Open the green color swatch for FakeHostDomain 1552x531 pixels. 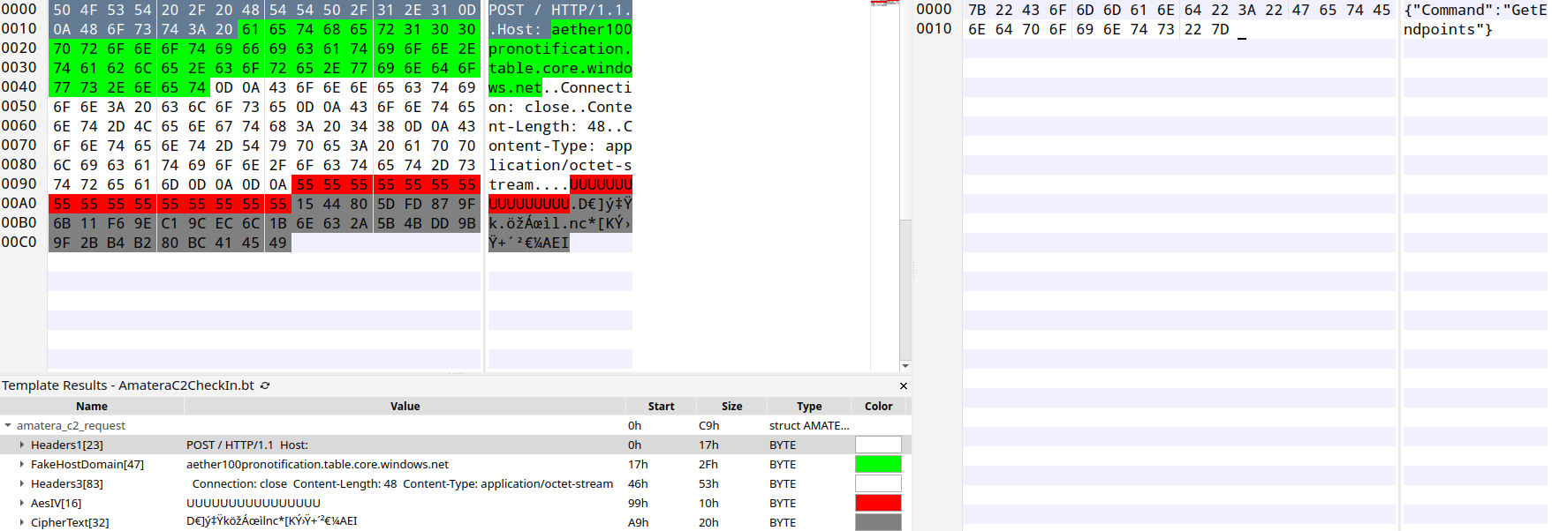(x=878, y=464)
